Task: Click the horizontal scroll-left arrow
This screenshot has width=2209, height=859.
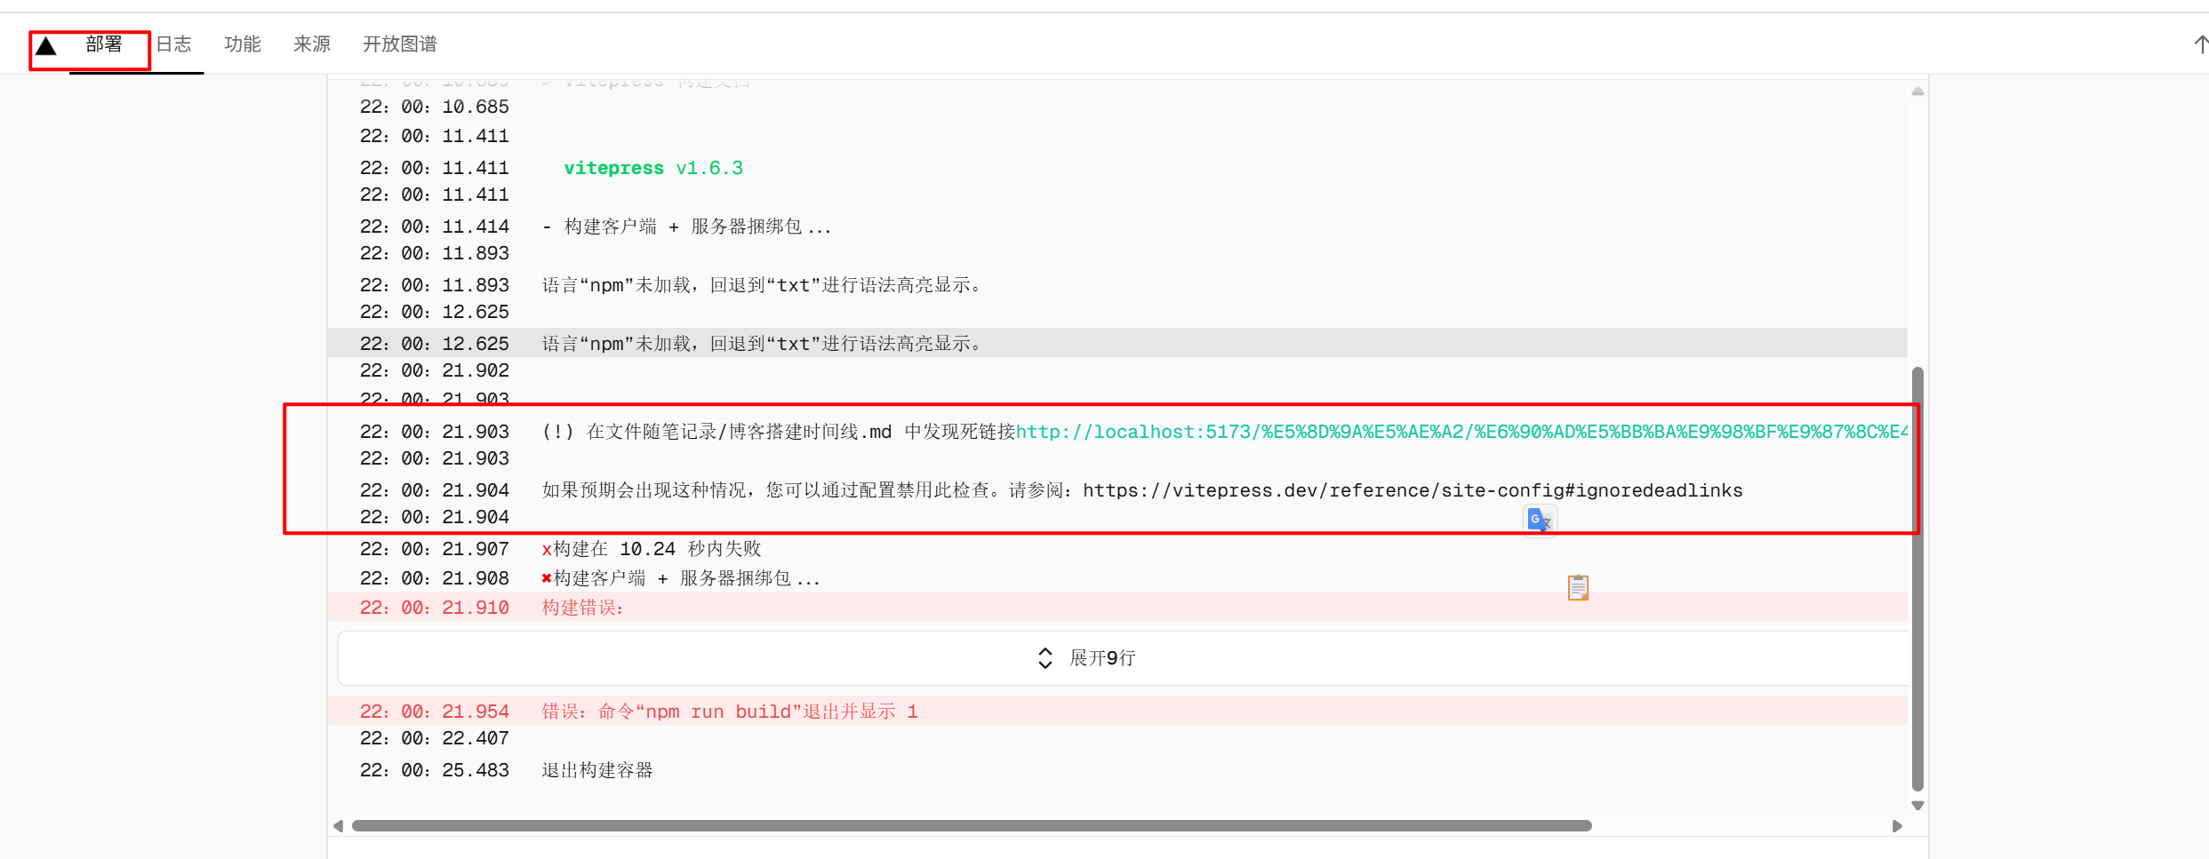Action: tap(338, 826)
